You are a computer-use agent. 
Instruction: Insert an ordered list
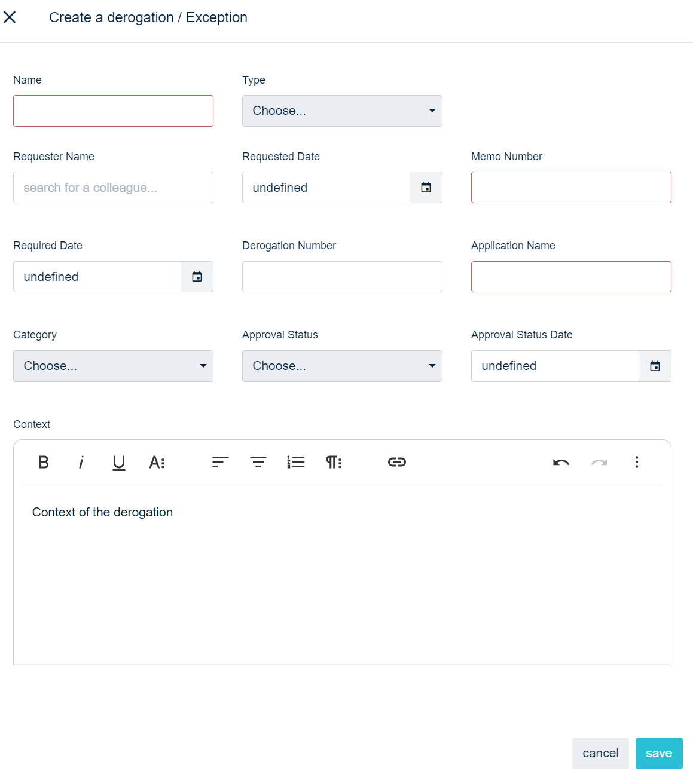click(x=296, y=462)
